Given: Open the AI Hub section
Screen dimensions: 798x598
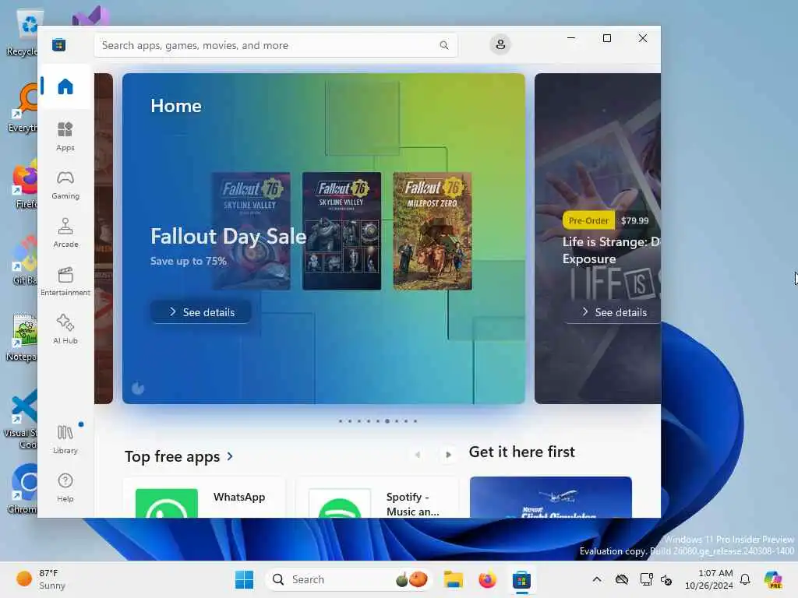Looking at the screenshot, I should pyautogui.click(x=65, y=329).
